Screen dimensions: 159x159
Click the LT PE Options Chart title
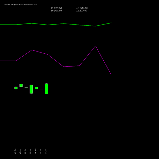(20, 5)
